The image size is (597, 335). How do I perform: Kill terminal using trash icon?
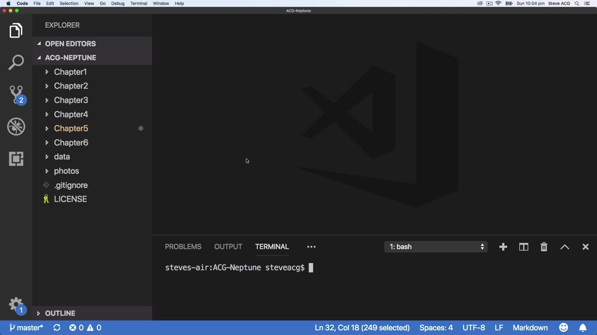[x=544, y=247]
